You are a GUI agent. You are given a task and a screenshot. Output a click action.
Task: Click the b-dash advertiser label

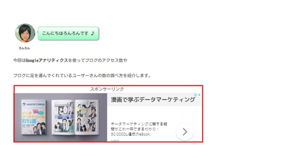pos(115,140)
